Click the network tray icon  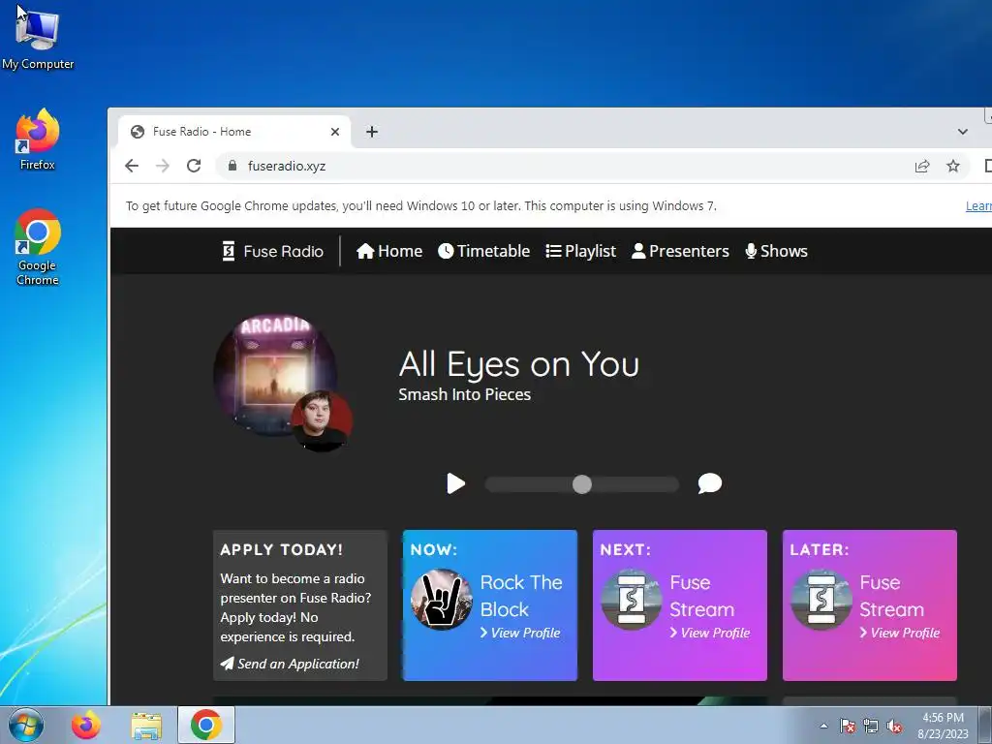click(x=871, y=726)
